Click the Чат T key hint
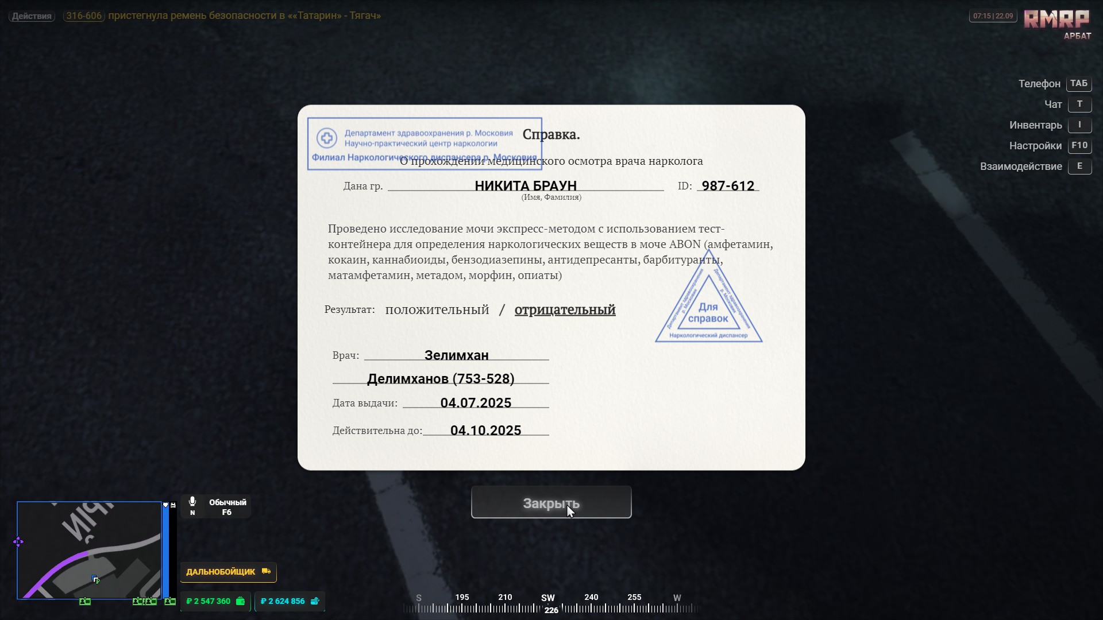This screenshot has width=1103, height=620. (1079, 104)
